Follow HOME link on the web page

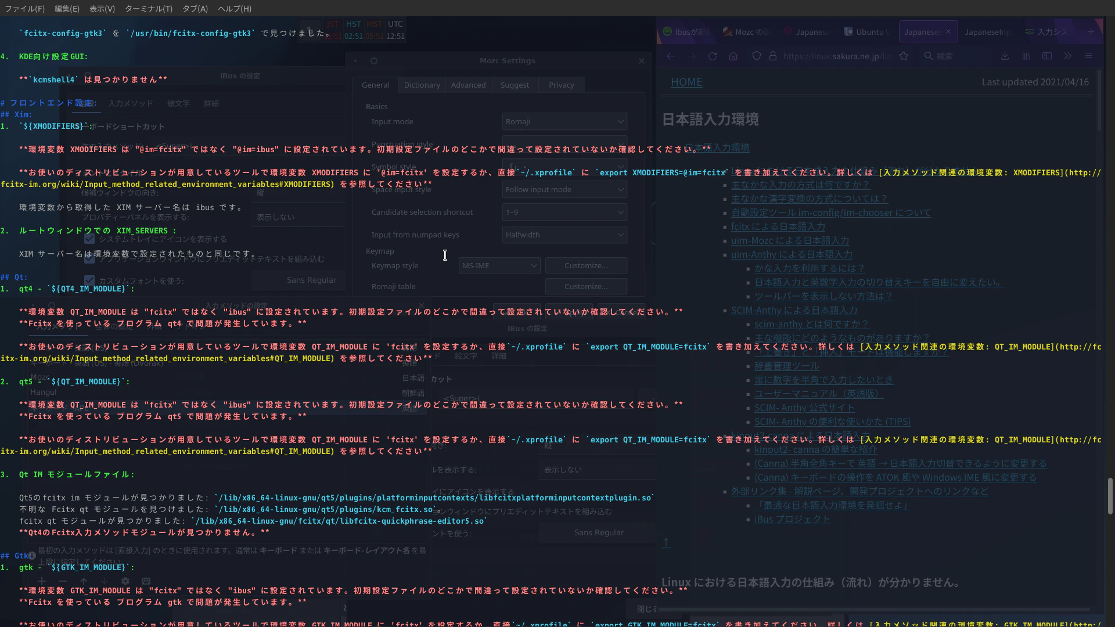[686, 82]
